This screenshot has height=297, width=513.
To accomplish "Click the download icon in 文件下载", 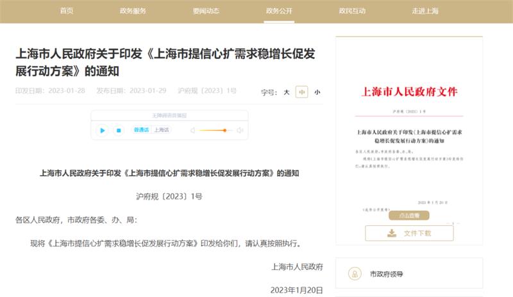I will tap(391, 233).
